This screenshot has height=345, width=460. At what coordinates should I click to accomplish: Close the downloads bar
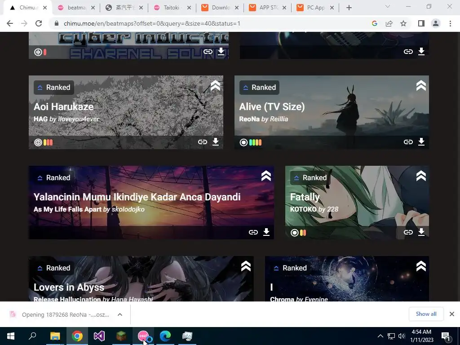pos(452,314)
